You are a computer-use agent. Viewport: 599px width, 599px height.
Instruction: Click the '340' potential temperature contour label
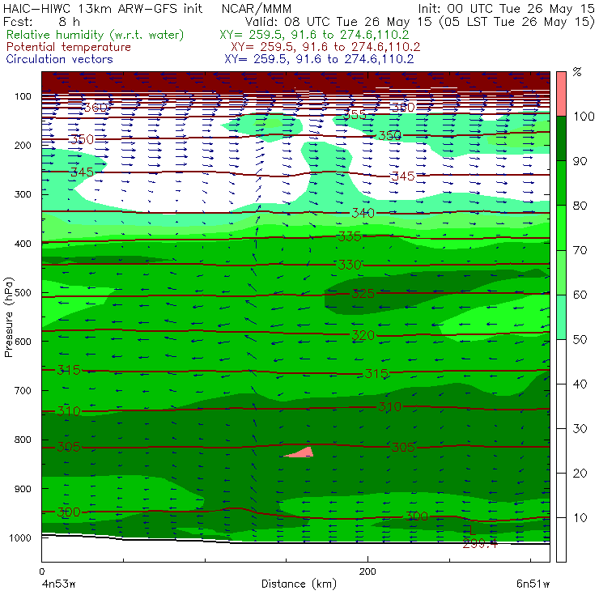tap(363, 213)
